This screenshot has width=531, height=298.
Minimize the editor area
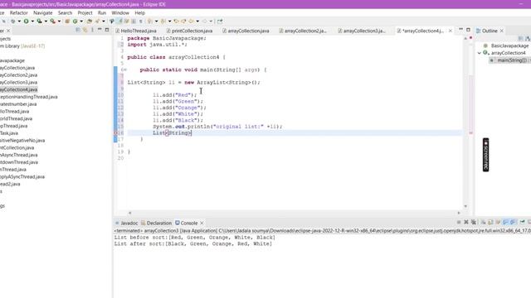tap(460, 30)
